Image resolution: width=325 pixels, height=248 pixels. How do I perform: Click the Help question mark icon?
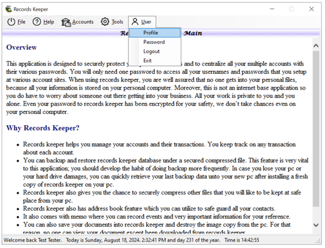(x=37, y=21)
